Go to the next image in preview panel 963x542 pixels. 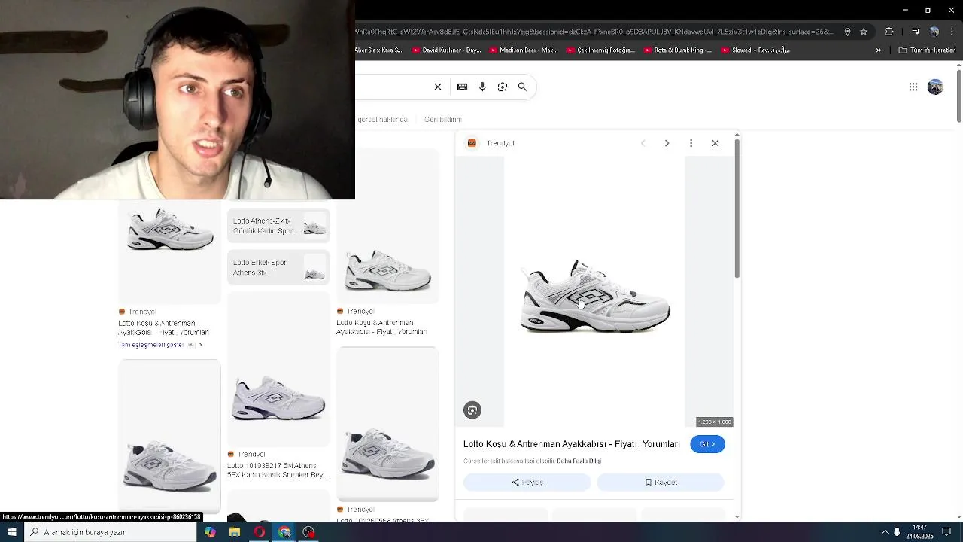tap(667, 143)
